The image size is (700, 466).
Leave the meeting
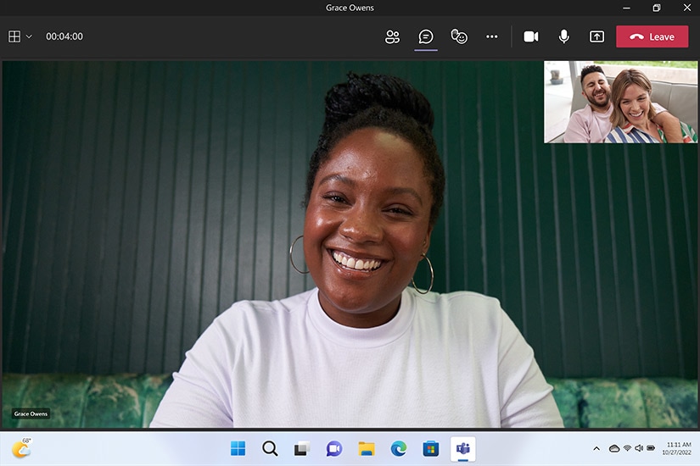click(652, 36)
